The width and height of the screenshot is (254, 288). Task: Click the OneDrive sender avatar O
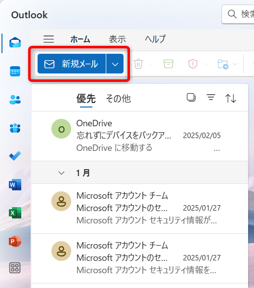[61, 129]
